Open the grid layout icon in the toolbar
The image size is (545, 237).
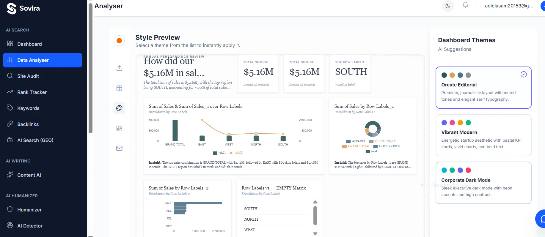click(x=119, y=128)
